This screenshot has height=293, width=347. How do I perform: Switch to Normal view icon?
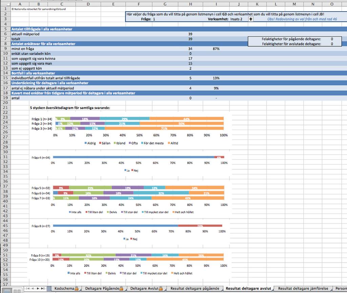7,291
